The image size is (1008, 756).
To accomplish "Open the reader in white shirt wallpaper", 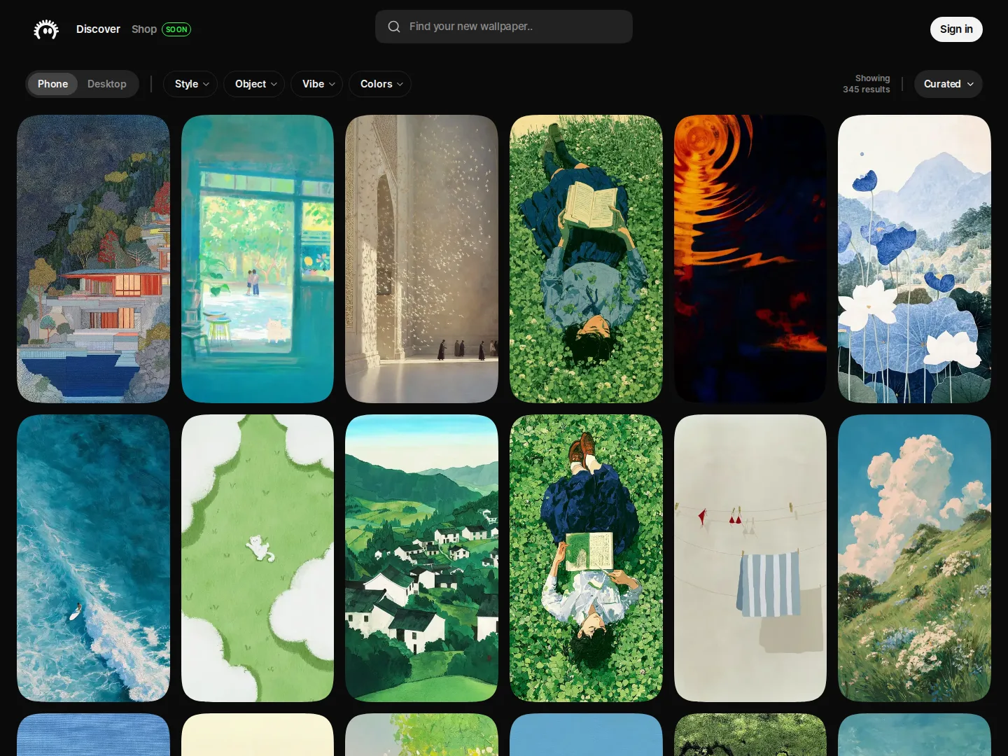I will [x=586, y=558].
